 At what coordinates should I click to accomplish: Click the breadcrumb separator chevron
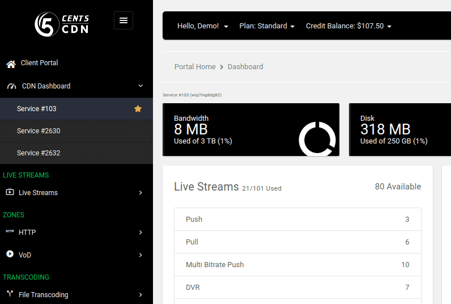tap(222, 67)
